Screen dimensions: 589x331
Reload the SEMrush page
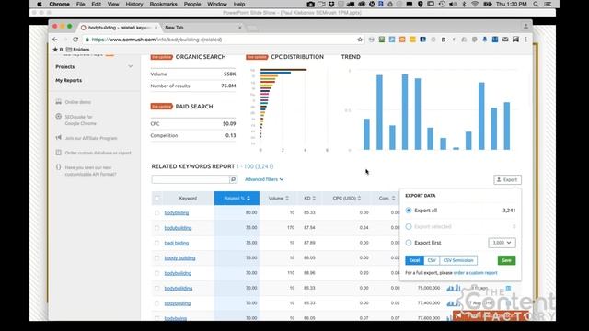(75, 40)
